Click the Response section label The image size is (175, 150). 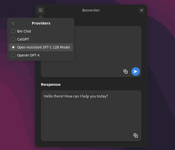(51, 84)
